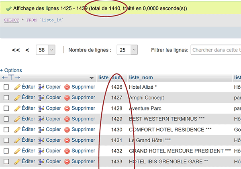
Task: Click the pencil icon for row 1430
Action: pos(17,130)
